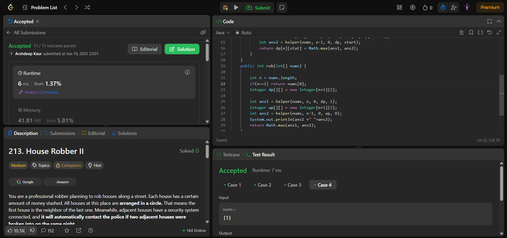
Task: Switch to the Description tab
Action: pos(23,133)
